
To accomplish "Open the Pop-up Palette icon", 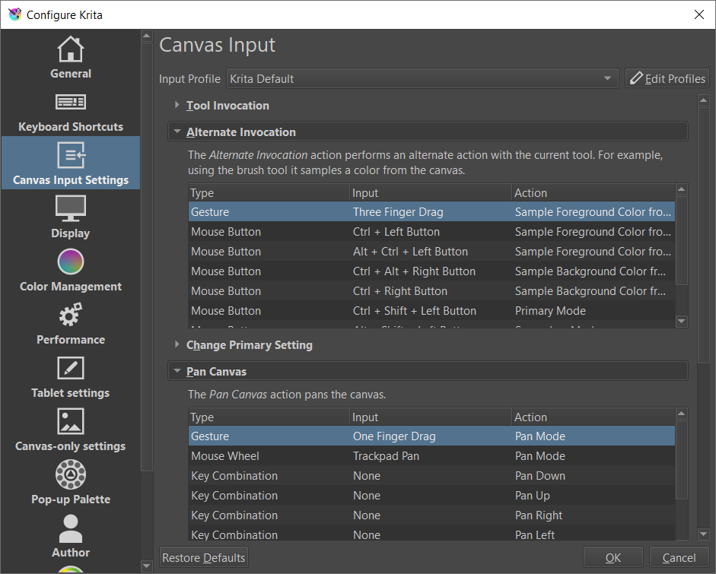I will (71, 475).
